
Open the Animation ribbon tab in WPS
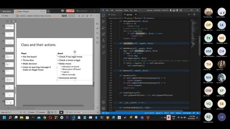[30, 16]
